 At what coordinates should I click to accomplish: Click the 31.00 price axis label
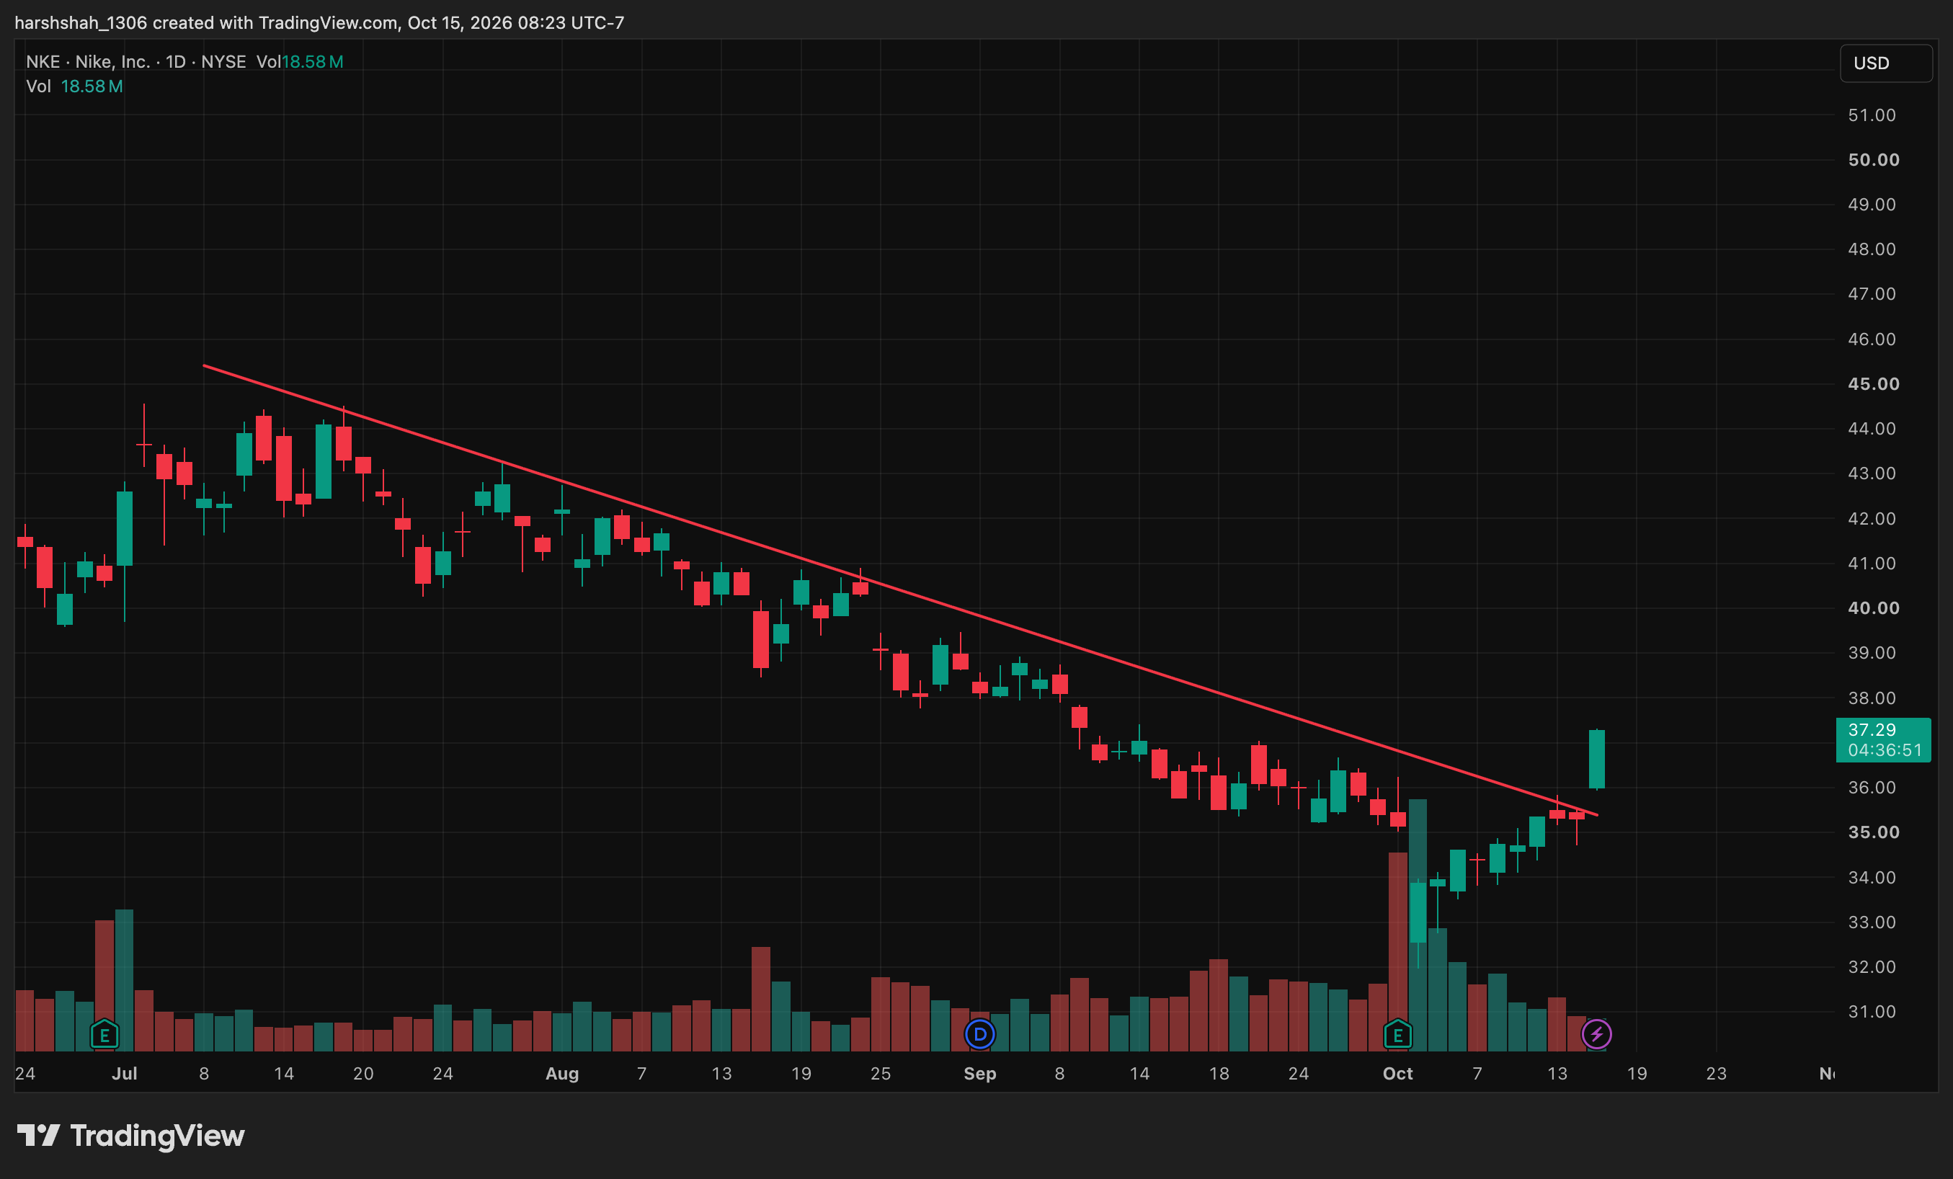point(1872,1012)
